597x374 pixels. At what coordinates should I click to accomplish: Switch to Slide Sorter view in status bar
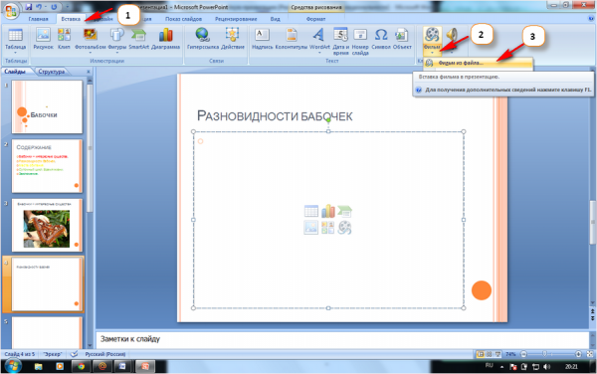click(x=490, y=354)
